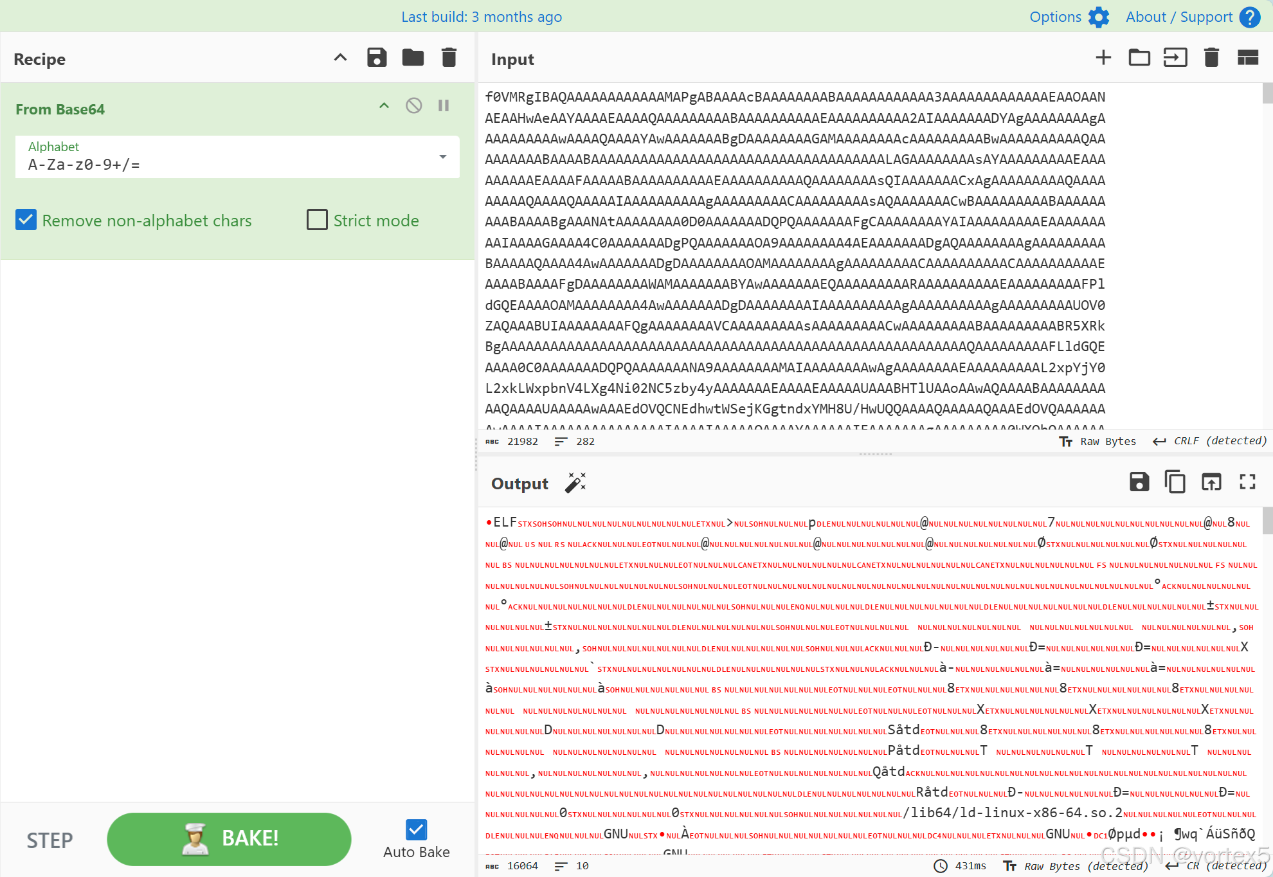
Task: Click the output magic wand icon
Action: pos(575,483)
